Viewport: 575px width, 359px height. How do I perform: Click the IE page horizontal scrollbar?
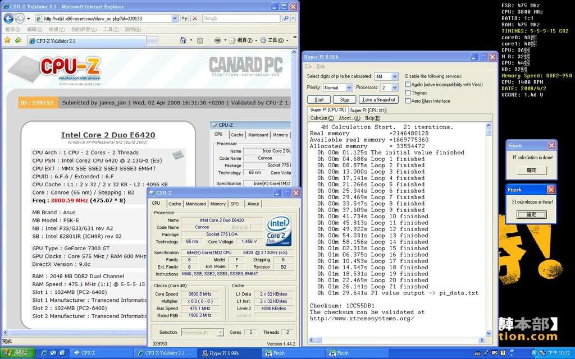[75, 333]
